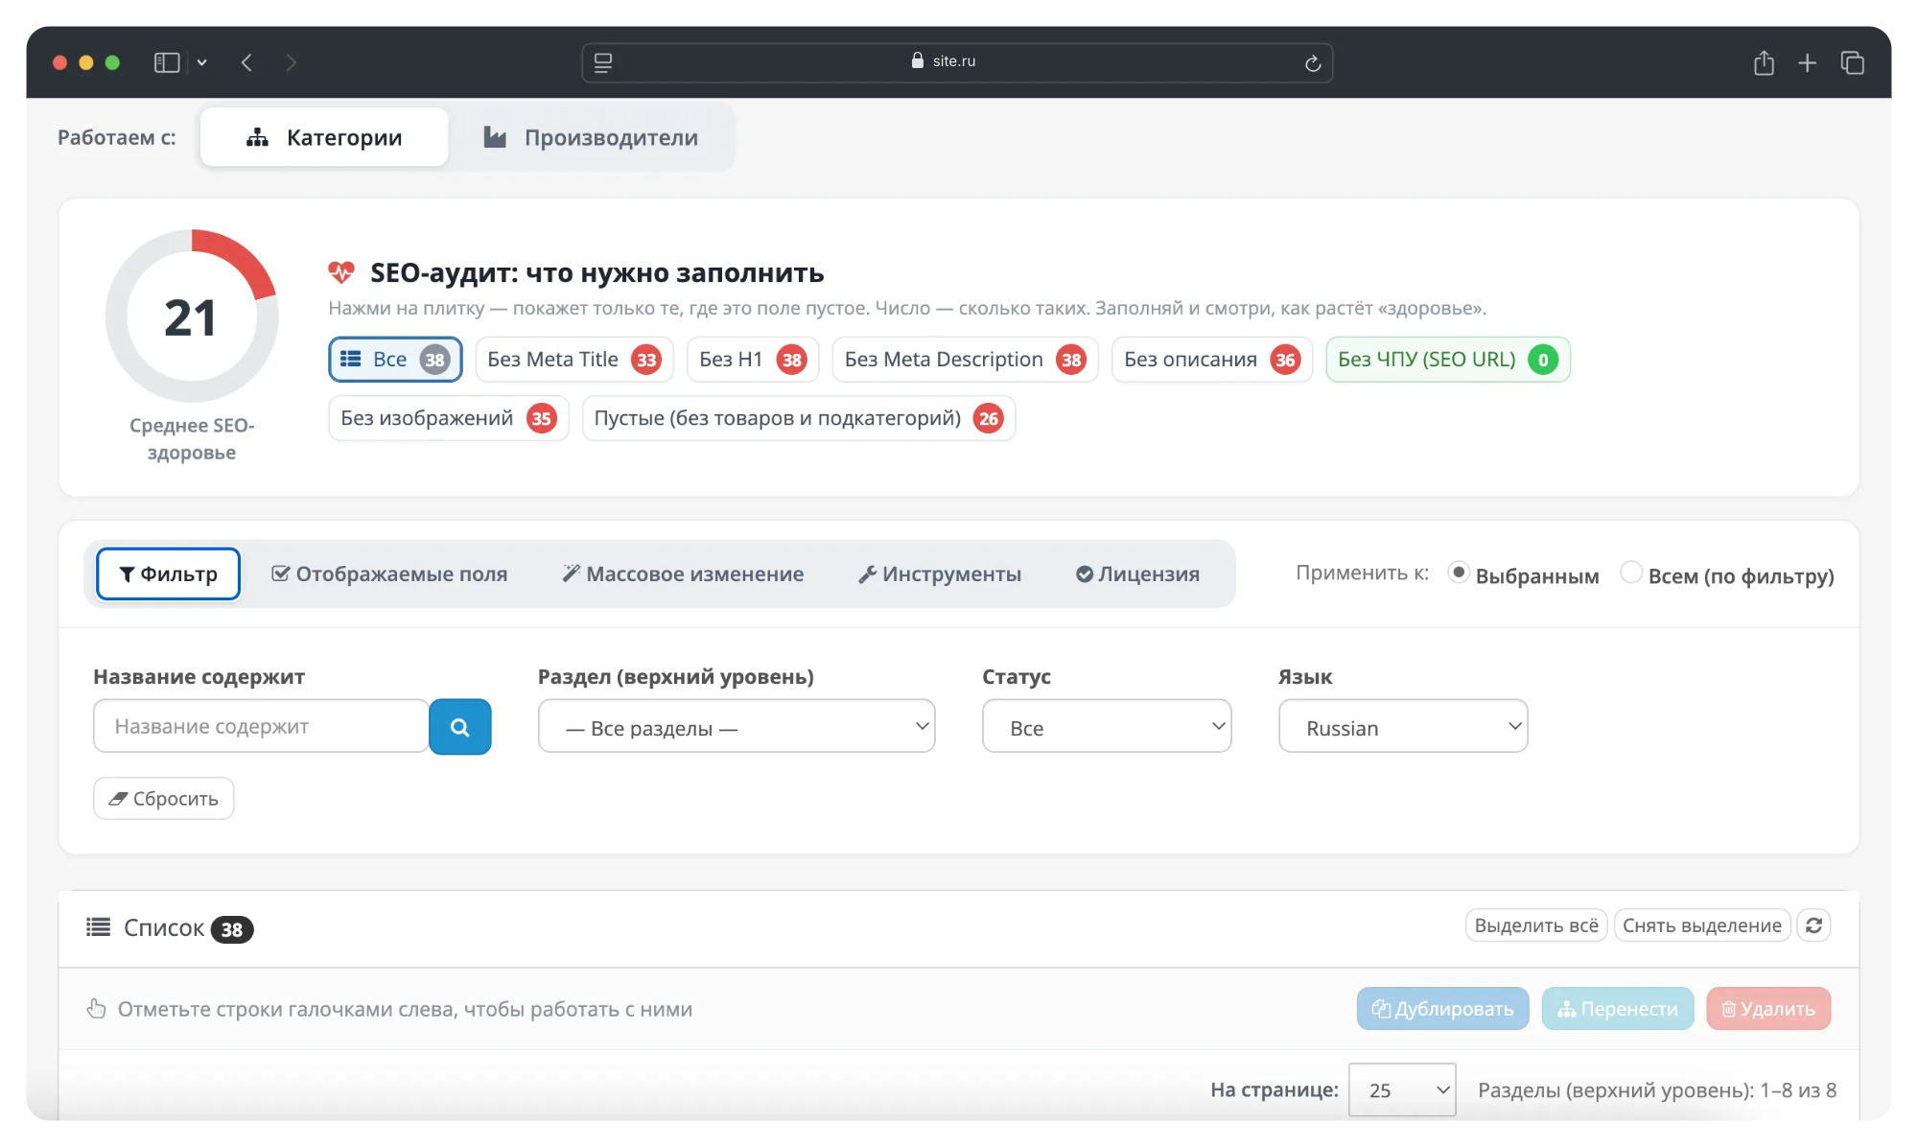Open the Лицензия tab
Screen dimensions: 1918x1147
click(x=1137, y=573)
